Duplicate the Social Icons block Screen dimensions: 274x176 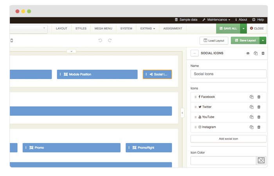pos(256,53)
